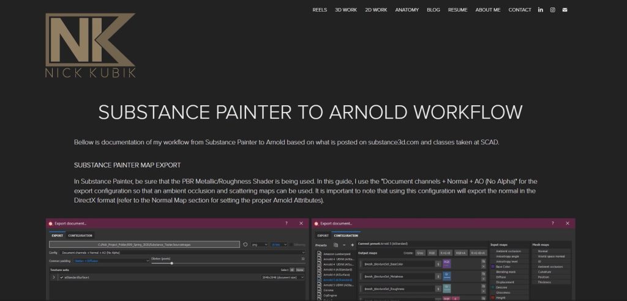Toggle the dithering checkbox

click(x=291, y=245)
